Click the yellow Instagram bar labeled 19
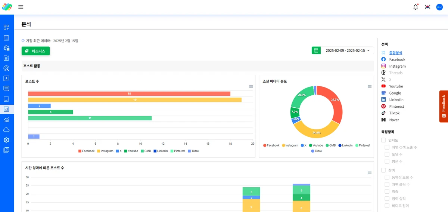448x212 pixels. tap(135, 100)
